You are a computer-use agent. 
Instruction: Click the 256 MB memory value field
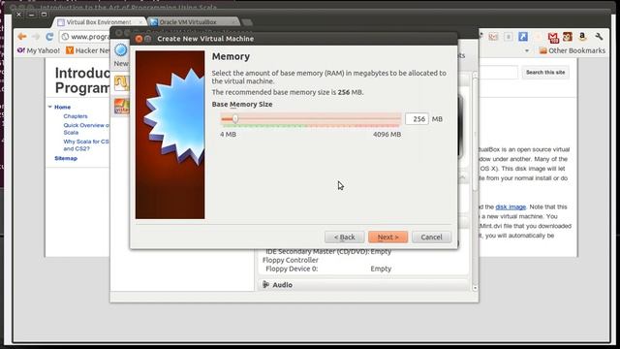[417, 118]
